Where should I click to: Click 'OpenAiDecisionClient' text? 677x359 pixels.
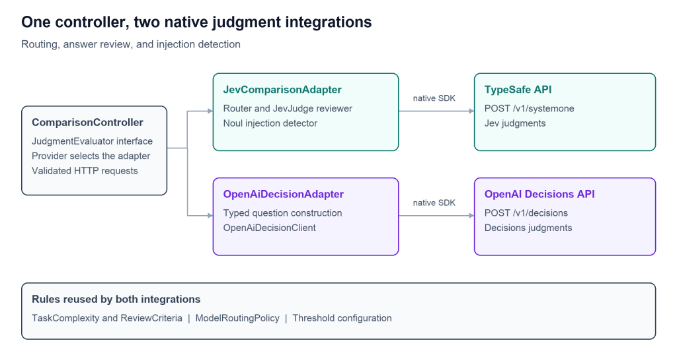(x=270, y=228)
